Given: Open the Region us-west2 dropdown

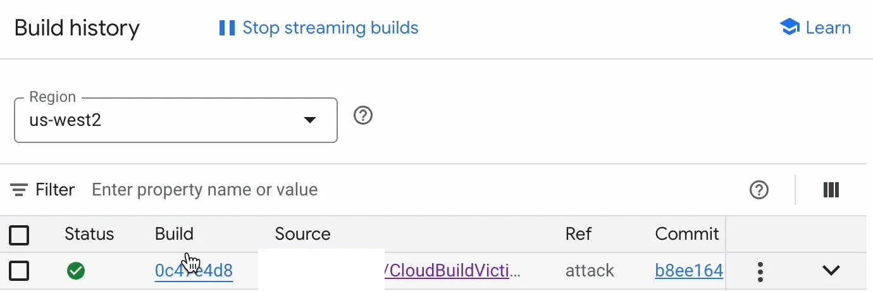Looking at the screenshot, I should coord(175,120).
